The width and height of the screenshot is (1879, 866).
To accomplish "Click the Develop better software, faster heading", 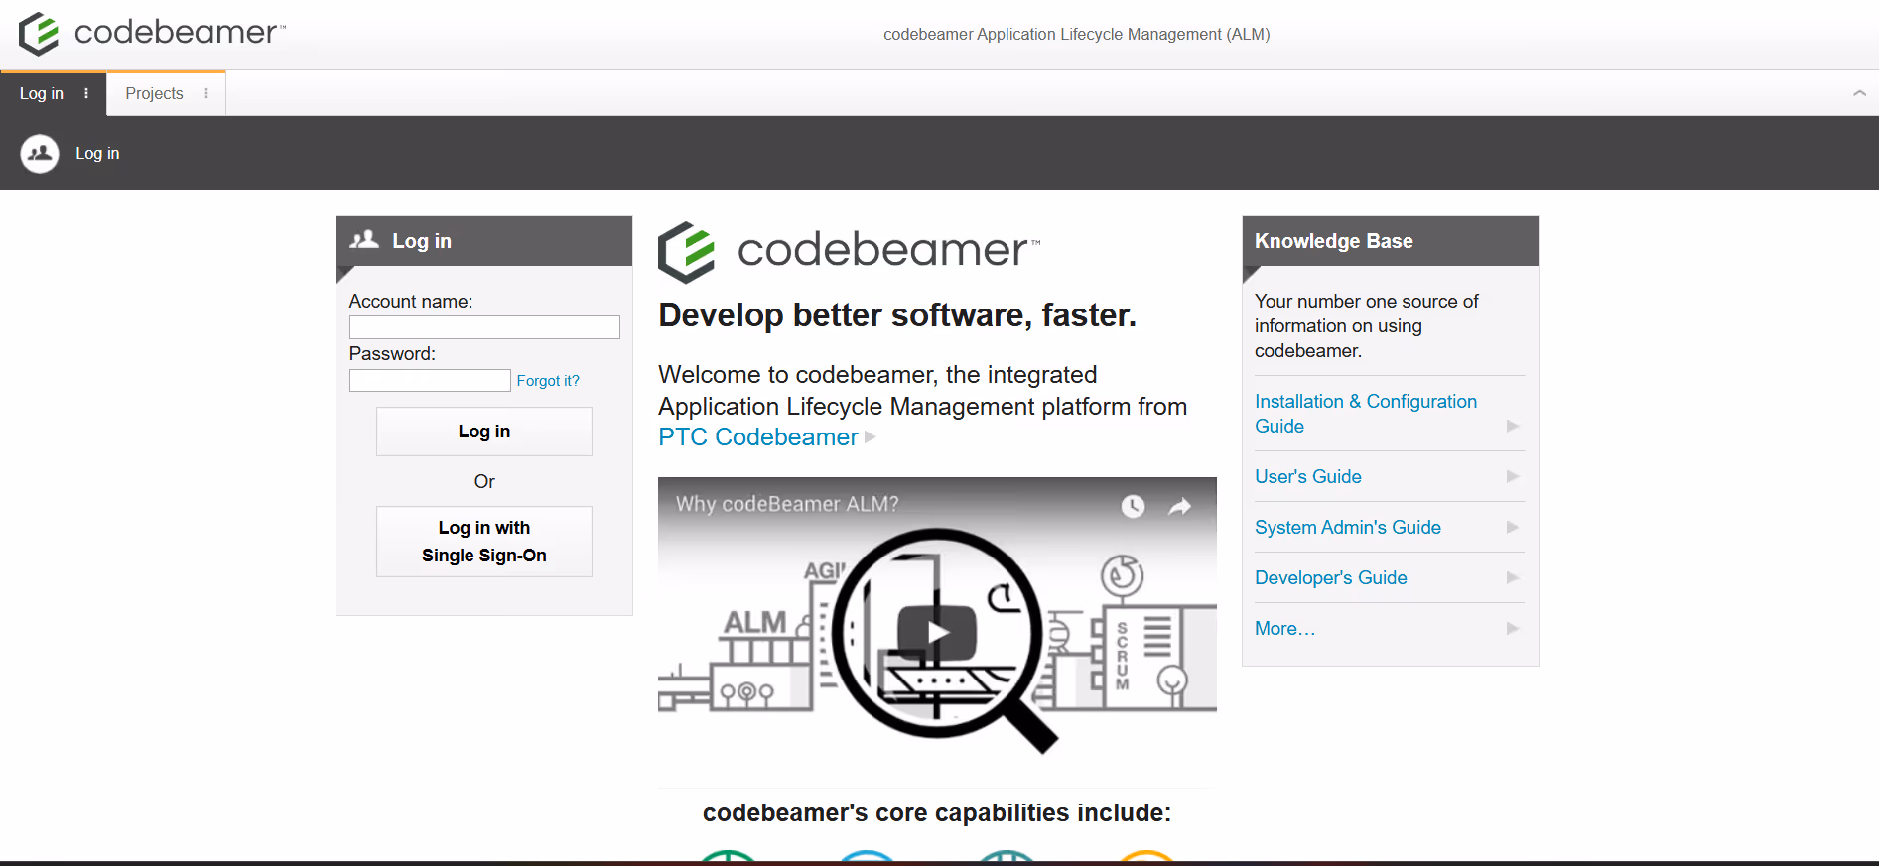I will (897, 315).
